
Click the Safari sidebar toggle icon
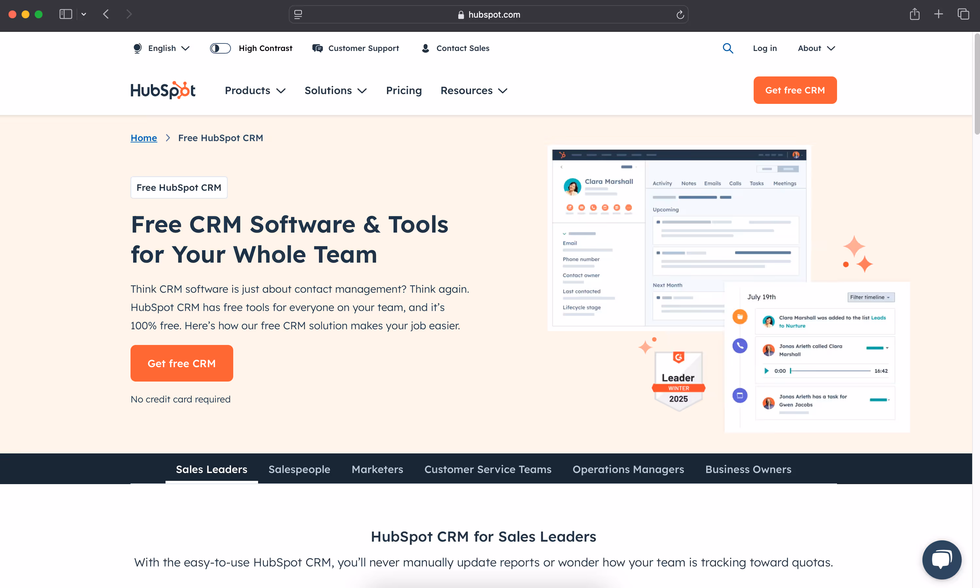coord(65,14)
